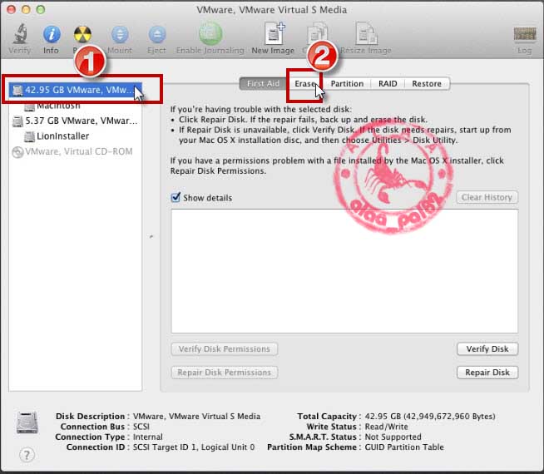This screenshot has width=544, height=474.
Task: Click 'SCSI Target ID 1, Logical Unit 0'
Action: (194, 447)
